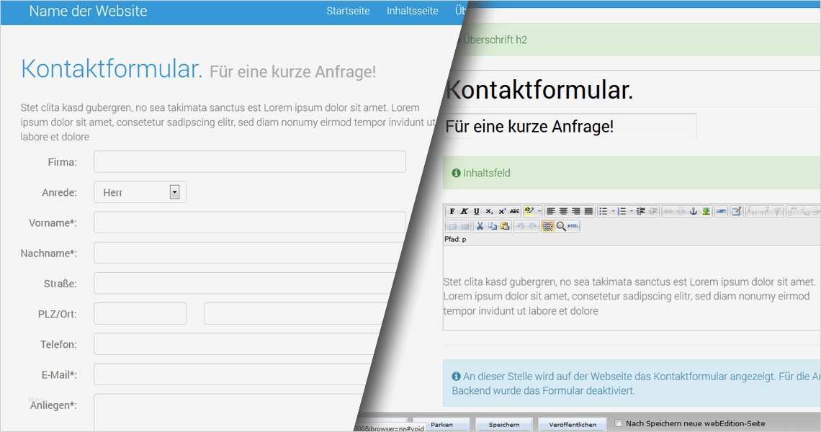Insert a bulleted list
Viewport: 821px width, 432px height.
click(604, 211)
